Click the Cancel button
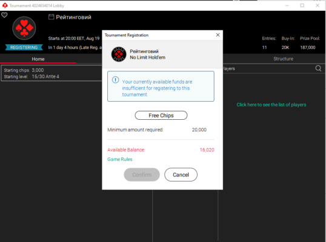This screenshot has width=326, height=242. click(x=181, y=175)
